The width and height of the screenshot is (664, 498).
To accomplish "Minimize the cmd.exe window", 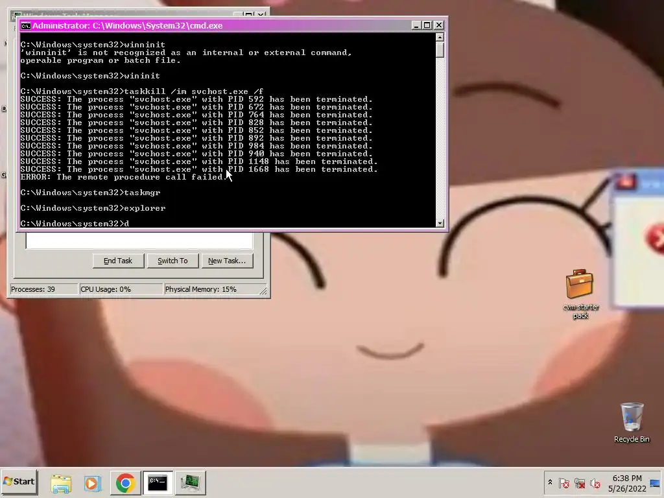I will point(416,25).
